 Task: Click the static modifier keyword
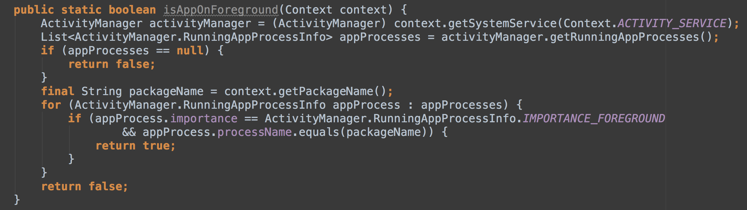(81, 10)
